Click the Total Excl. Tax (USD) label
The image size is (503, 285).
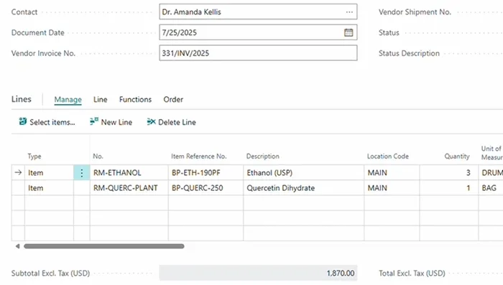(x=412, y=273)
